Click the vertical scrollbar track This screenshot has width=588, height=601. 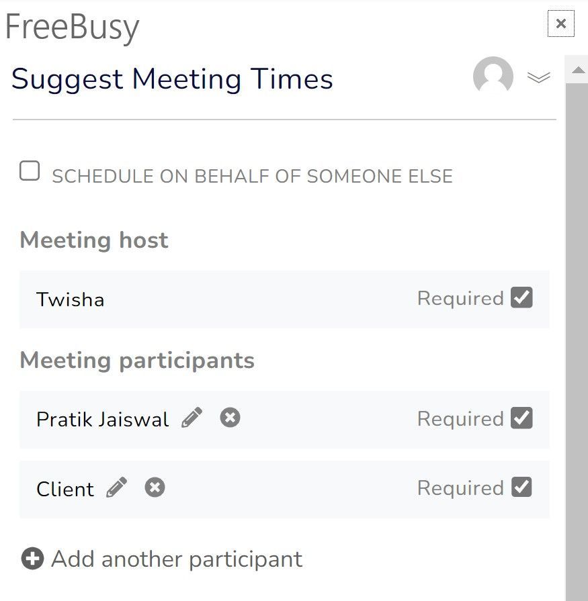pyautogui.click(x=577, y=341)
